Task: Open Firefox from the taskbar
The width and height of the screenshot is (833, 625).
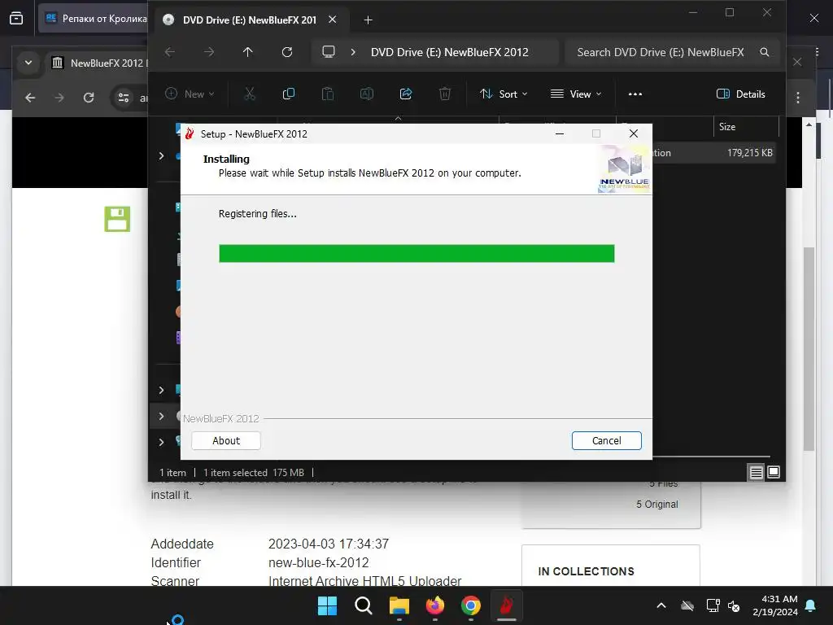Action: (x=435, y=605)
